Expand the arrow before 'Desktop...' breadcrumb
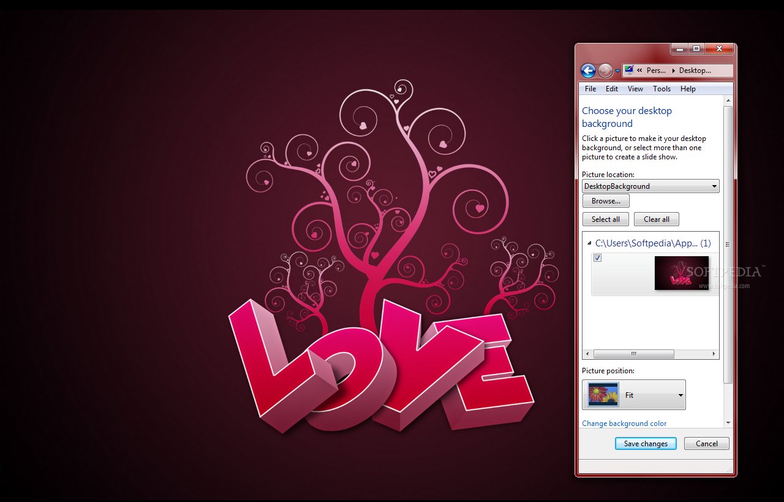The width and height of the screenshot is (784, 502). coord(673,70)
